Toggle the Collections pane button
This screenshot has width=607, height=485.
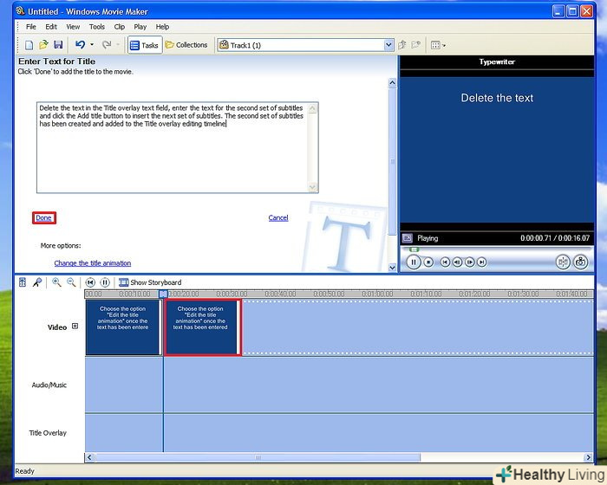click(186, 45)
